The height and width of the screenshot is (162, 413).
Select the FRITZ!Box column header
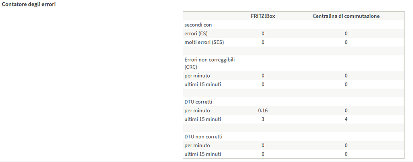pos(263,16)
